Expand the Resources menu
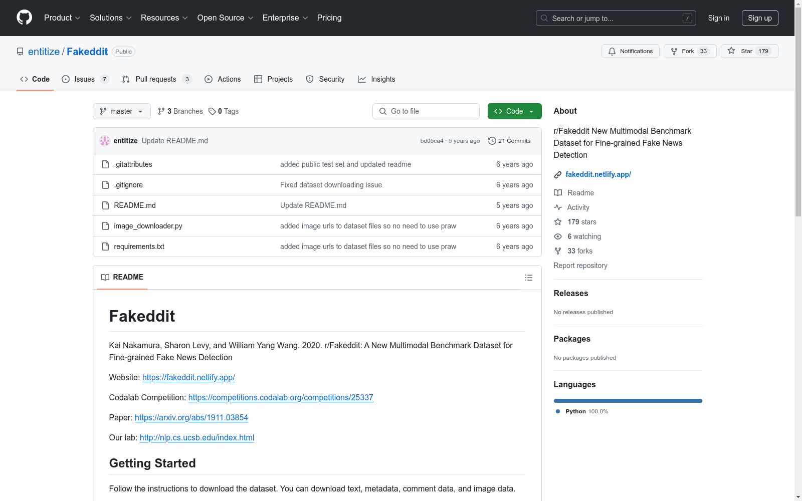 [164, 18]
